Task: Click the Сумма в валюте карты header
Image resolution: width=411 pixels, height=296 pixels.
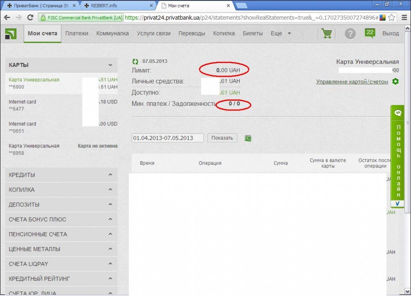Action: click(328, 163)
